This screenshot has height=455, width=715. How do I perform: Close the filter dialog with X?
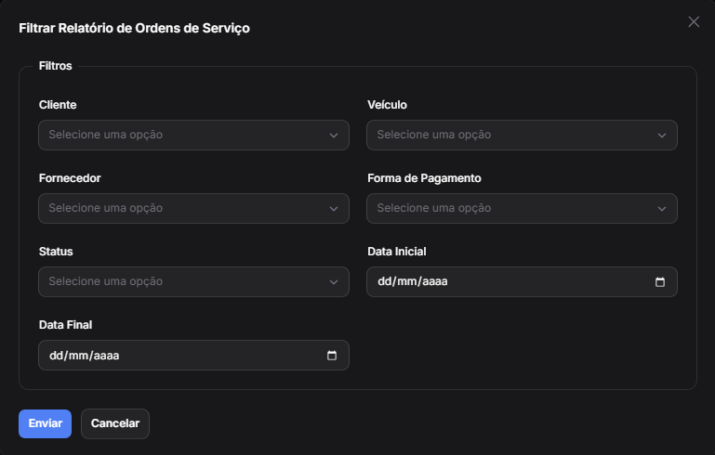(694, 22)
